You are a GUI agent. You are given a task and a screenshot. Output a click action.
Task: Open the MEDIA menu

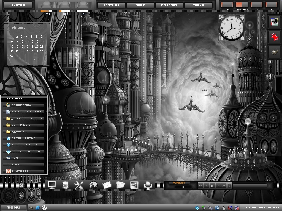[140, 5]
